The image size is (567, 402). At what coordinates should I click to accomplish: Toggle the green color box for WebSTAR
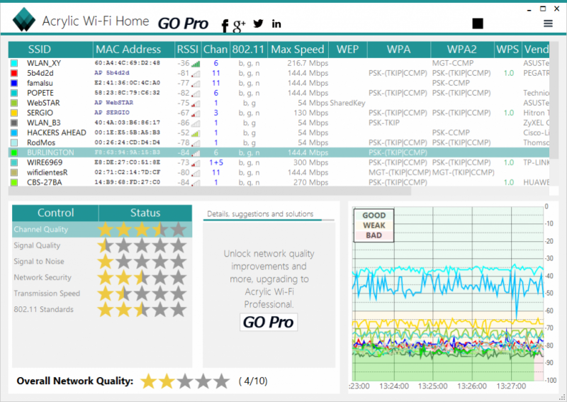[x=14, y=103]
